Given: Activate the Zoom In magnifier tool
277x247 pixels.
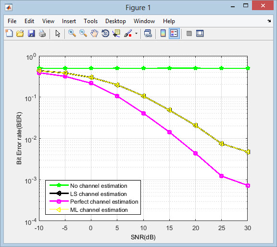Looking at the screenshot, I should 72,33.
